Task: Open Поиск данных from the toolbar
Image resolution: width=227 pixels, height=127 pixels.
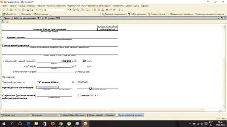Action: (x=41, y=14)
